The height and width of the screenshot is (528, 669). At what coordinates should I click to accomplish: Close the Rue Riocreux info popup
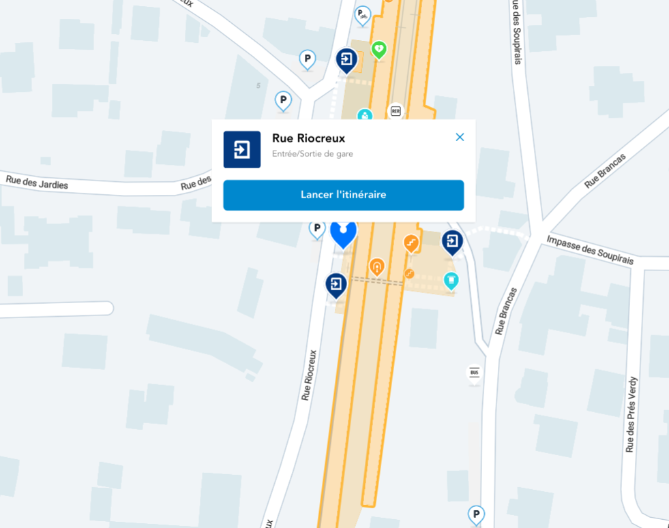pos(460,137)
